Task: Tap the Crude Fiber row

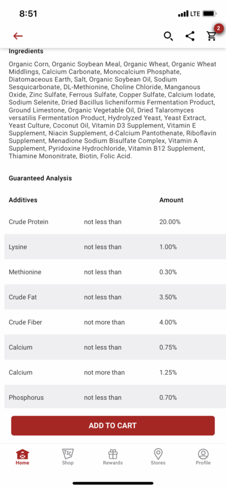Action: pyautogui.click(x=113, y=322)
